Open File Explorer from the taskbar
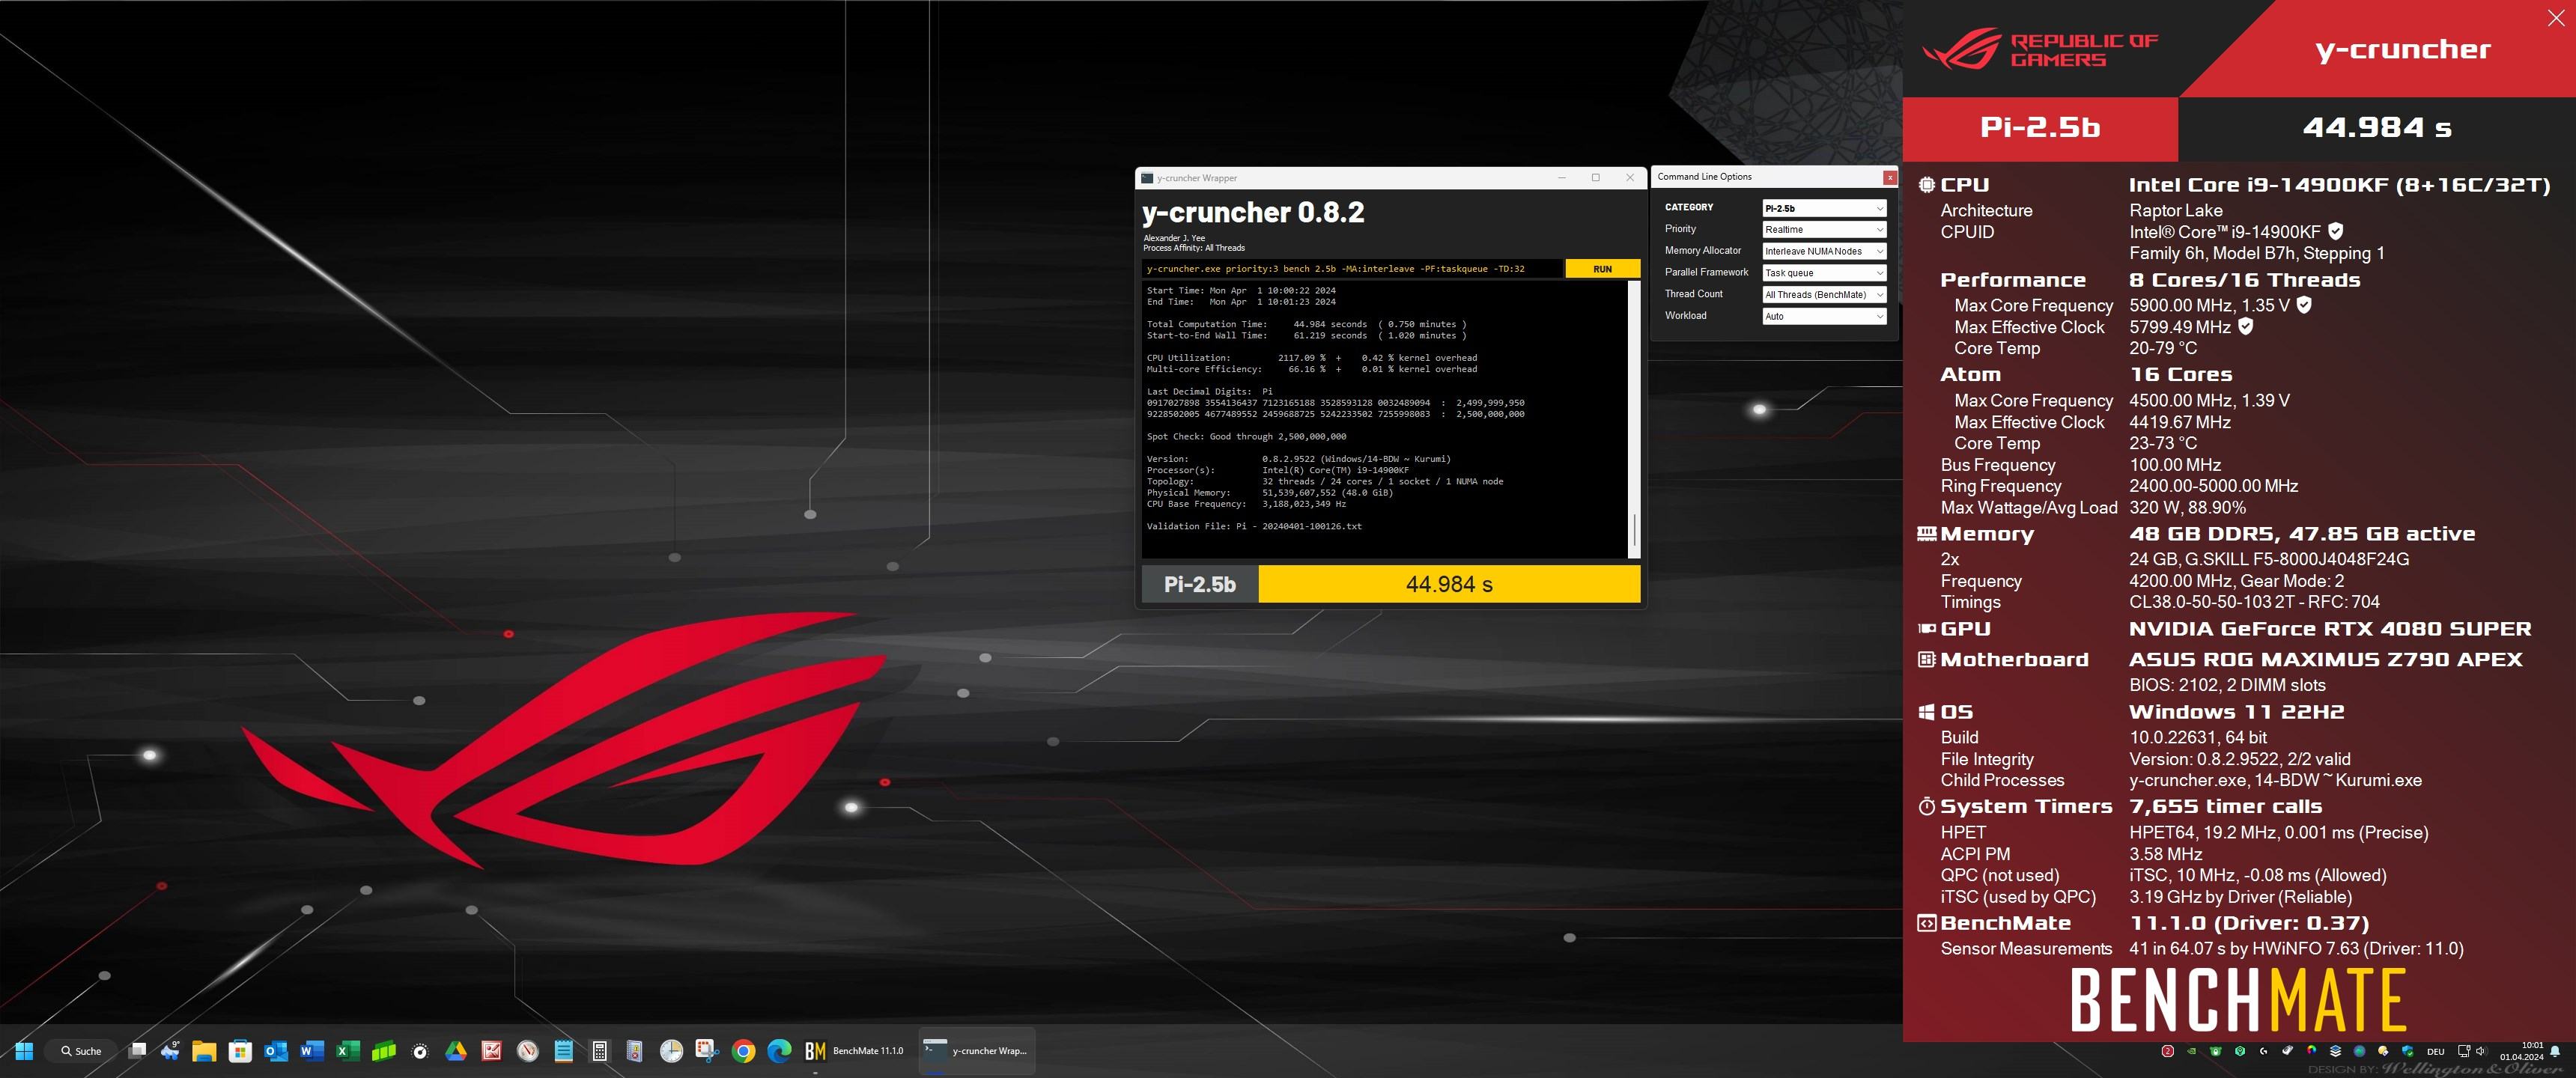Viewport: 2576px width, 1078px height. coord(204,1050)
